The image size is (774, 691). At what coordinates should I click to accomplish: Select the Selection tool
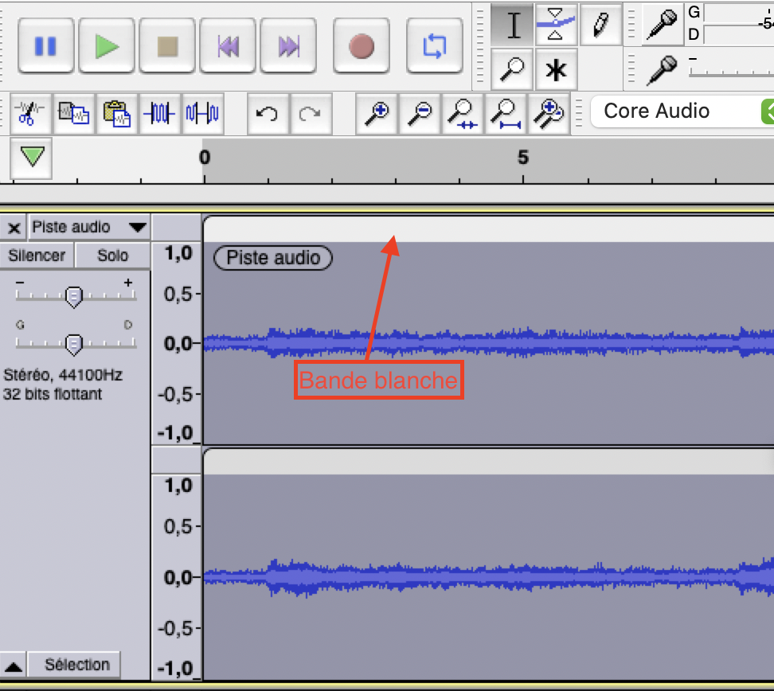tap(513, 25)
